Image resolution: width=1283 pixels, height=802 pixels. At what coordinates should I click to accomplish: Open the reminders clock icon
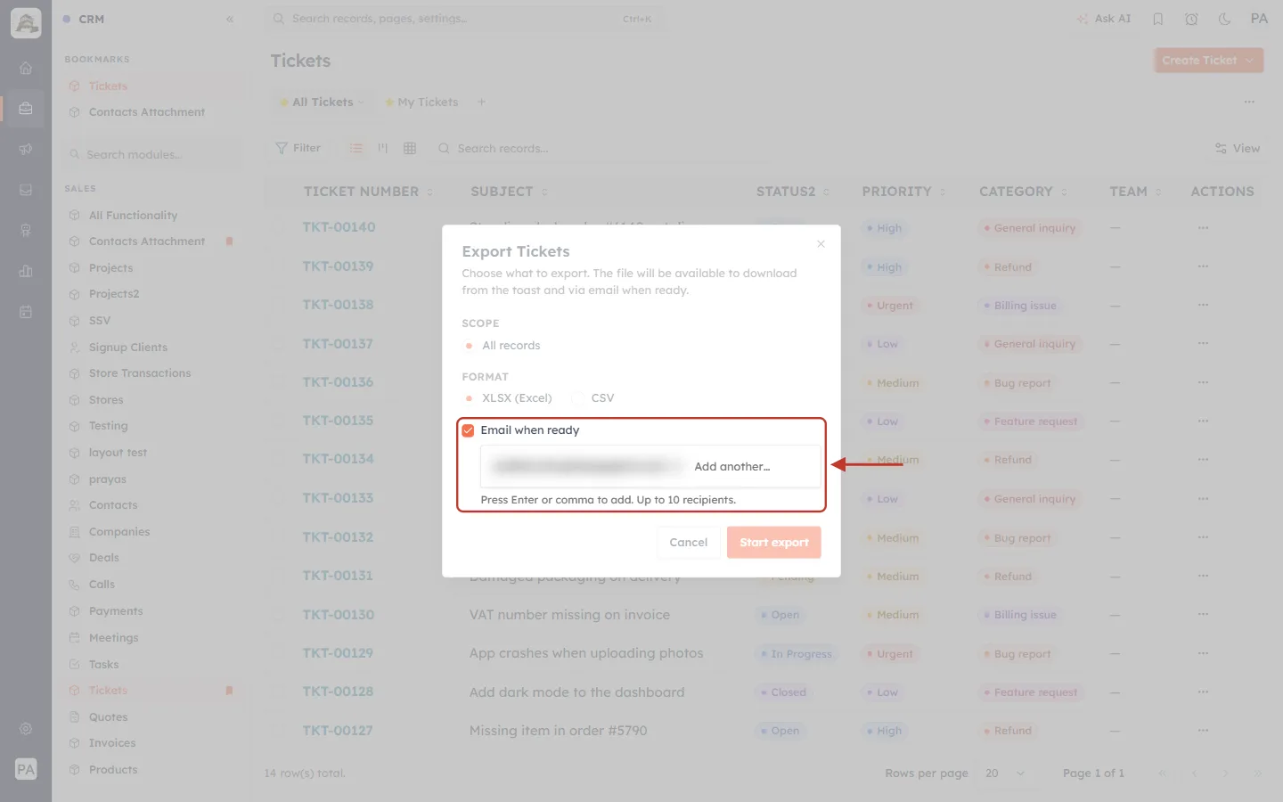point(1191,19)
